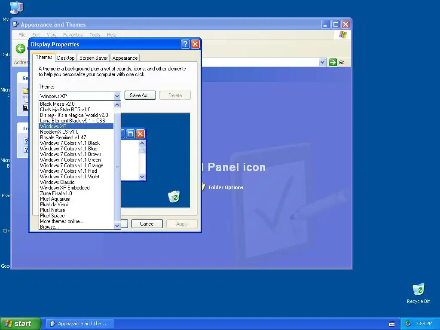
Task: Click the Windows flag logo in toolbar
Action: pos(342,35)
